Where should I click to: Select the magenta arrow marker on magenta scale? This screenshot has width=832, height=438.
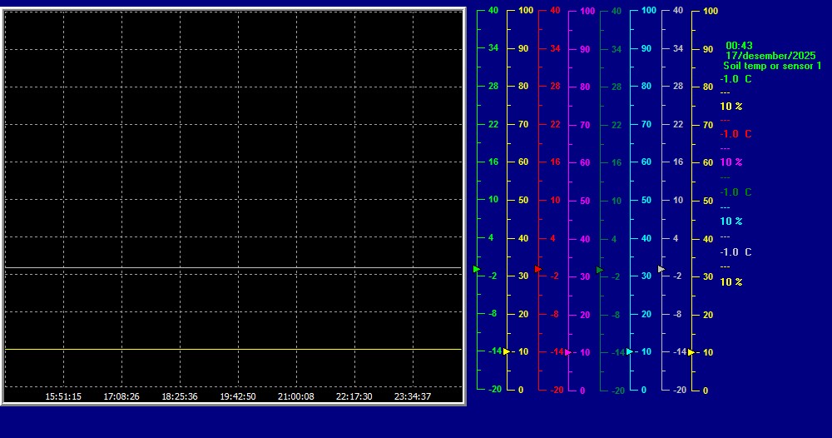[568, 352]
